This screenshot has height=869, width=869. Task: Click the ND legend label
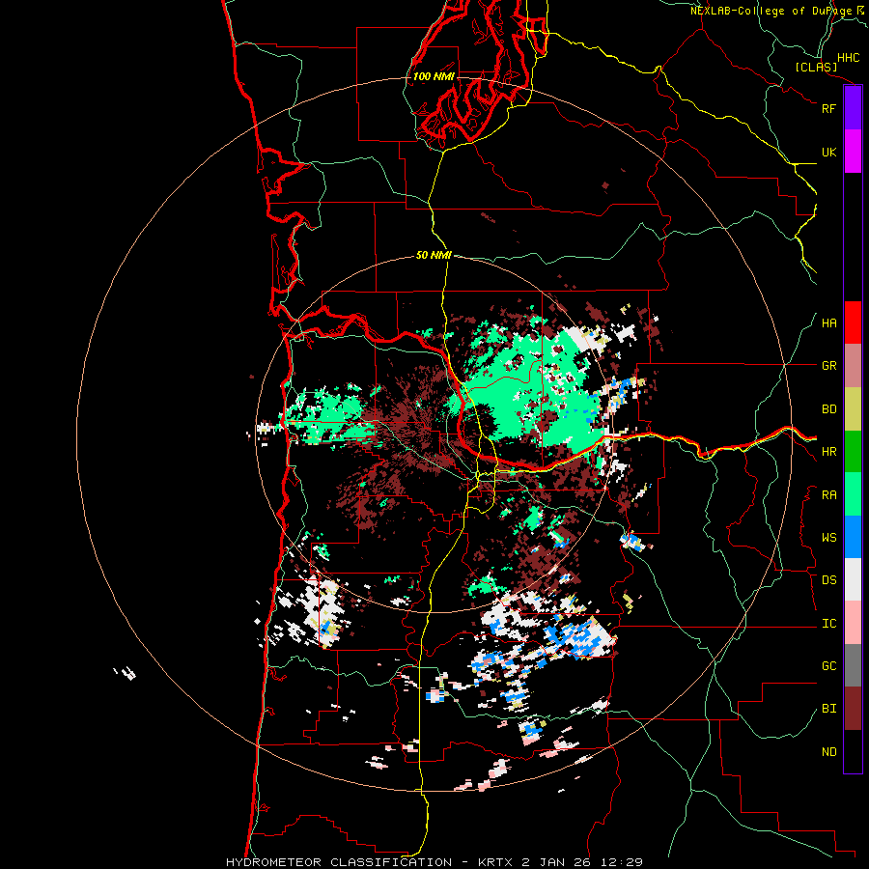pyautogui.click(x=828, y=752)
